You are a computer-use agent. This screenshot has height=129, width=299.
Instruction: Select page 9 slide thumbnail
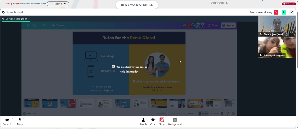coord(177,103)
